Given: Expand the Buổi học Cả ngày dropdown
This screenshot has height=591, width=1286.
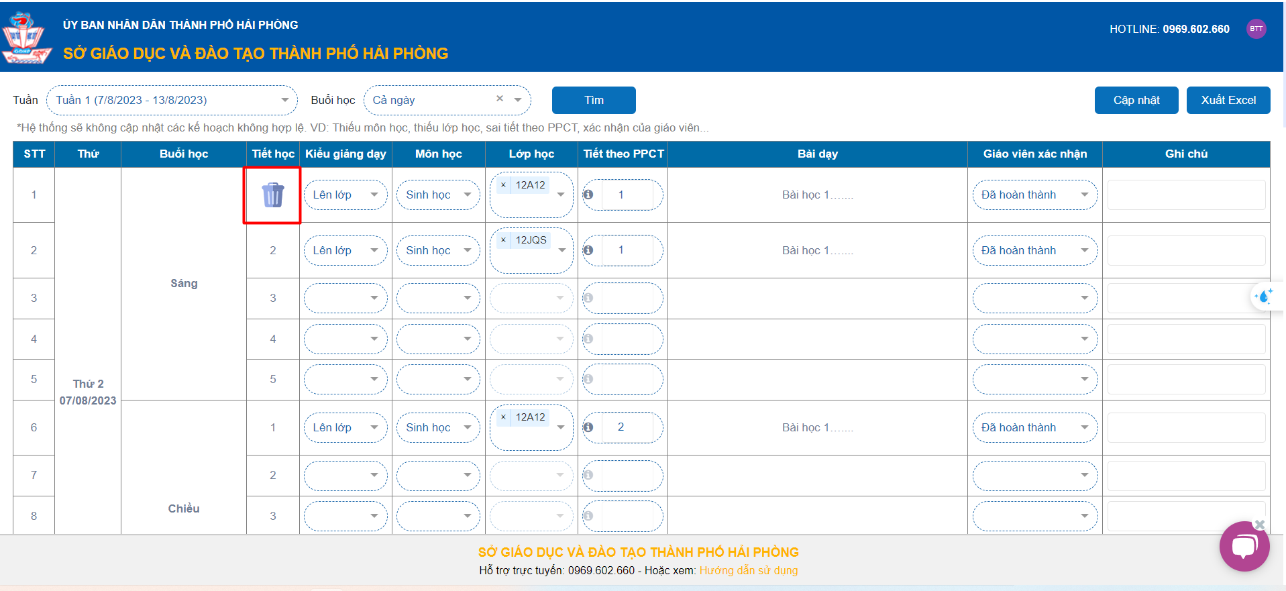Looking at the screenshot, I should click(x=518, y=100).
